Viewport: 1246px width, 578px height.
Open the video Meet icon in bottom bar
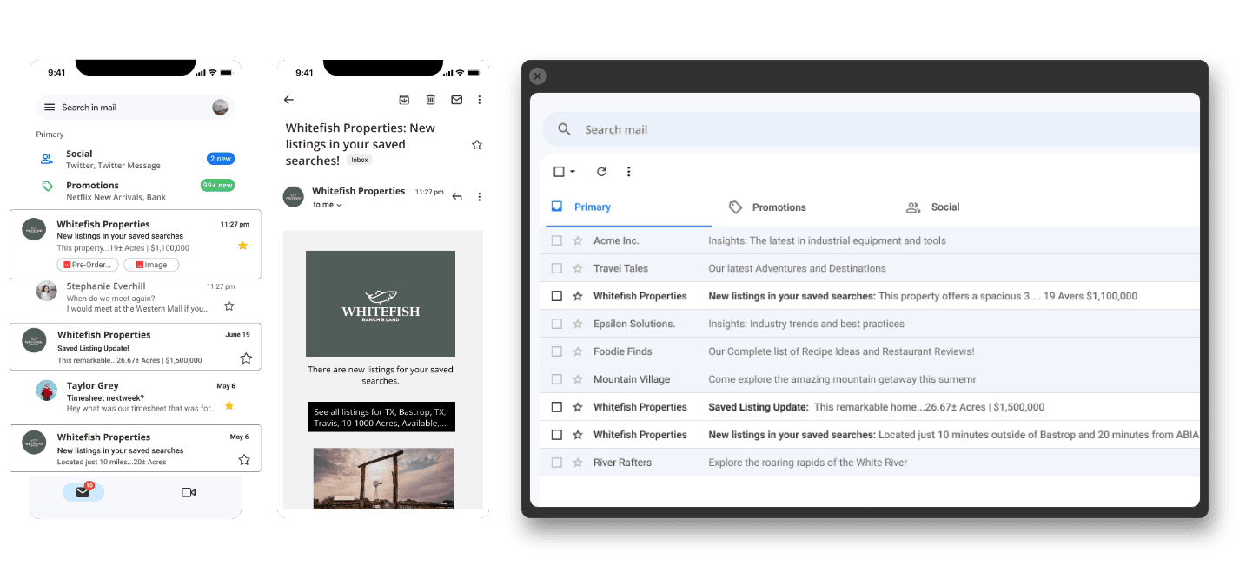pos(189,492)
